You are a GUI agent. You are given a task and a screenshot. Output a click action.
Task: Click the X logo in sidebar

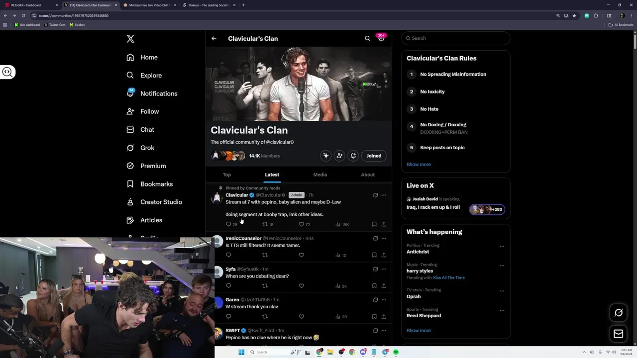130,39
